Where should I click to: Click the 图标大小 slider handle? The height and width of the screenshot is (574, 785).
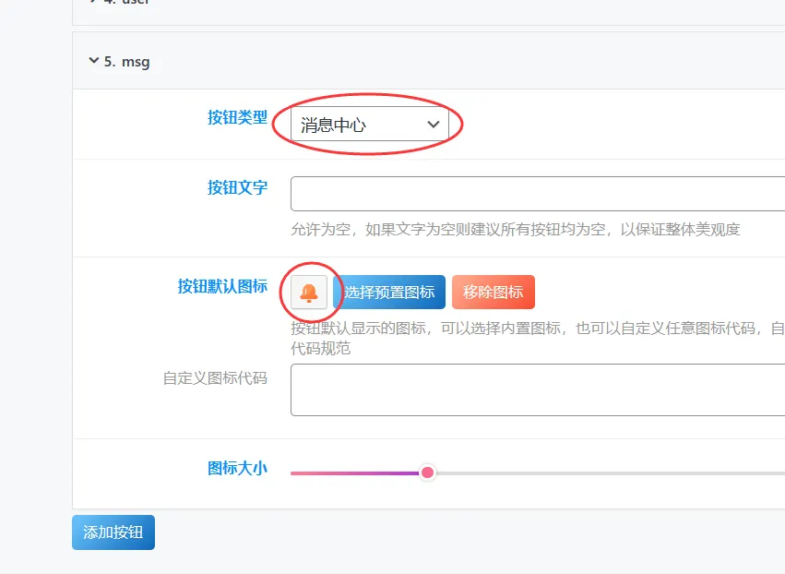click(x=427, y=472)
